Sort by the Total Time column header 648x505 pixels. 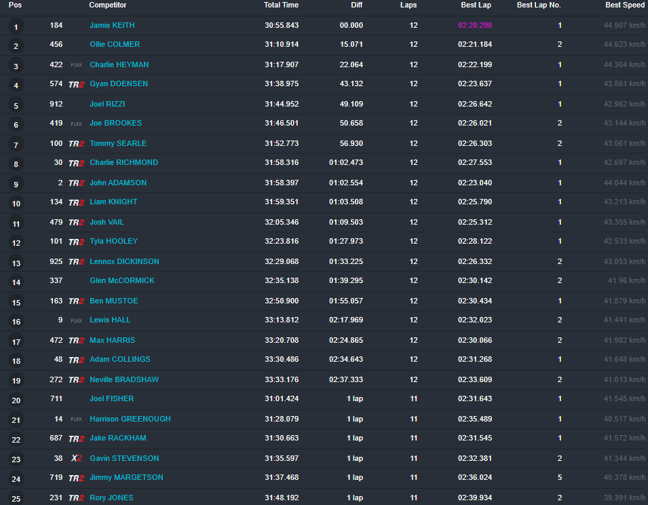281,5
